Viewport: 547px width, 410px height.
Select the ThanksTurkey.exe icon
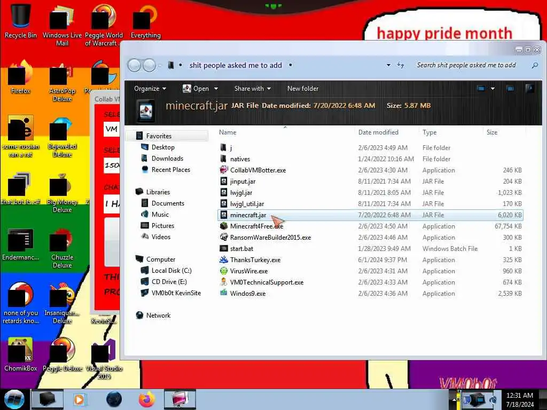[224, 259]
